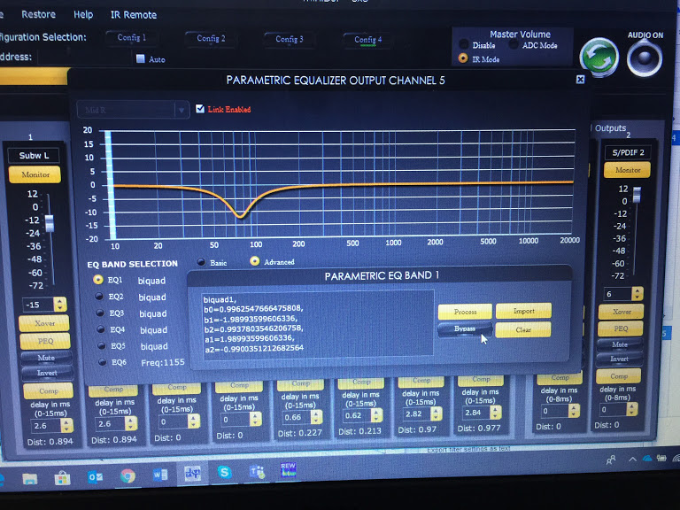This screenshot has width=680, height=510.
Task: Click the delay stepper showing 0.62
Action: click(377, 415)
